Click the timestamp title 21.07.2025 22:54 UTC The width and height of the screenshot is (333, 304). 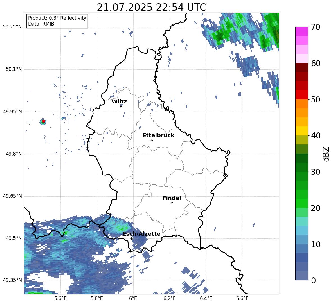click(151, 7)
